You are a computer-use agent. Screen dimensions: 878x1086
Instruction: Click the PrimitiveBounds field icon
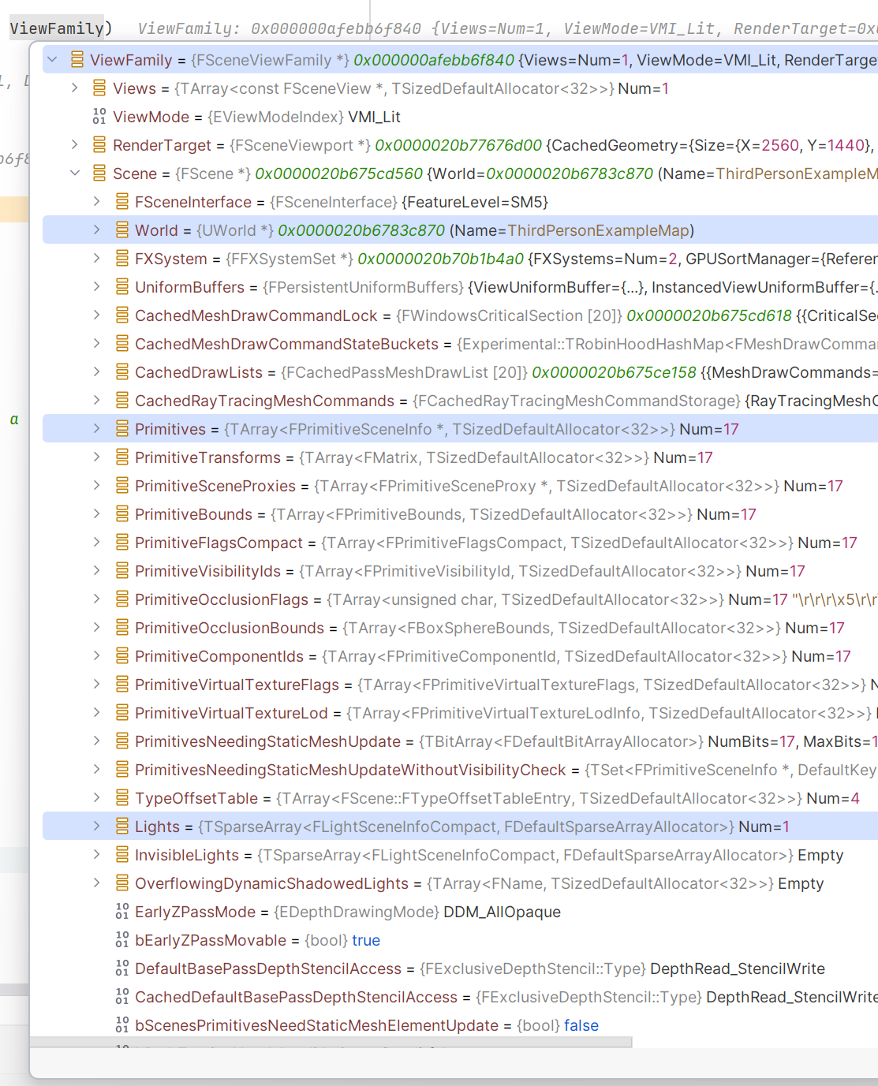[122, 514]
